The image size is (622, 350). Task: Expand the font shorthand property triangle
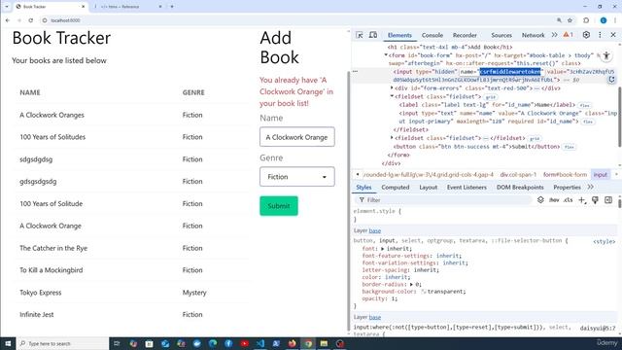382,249
